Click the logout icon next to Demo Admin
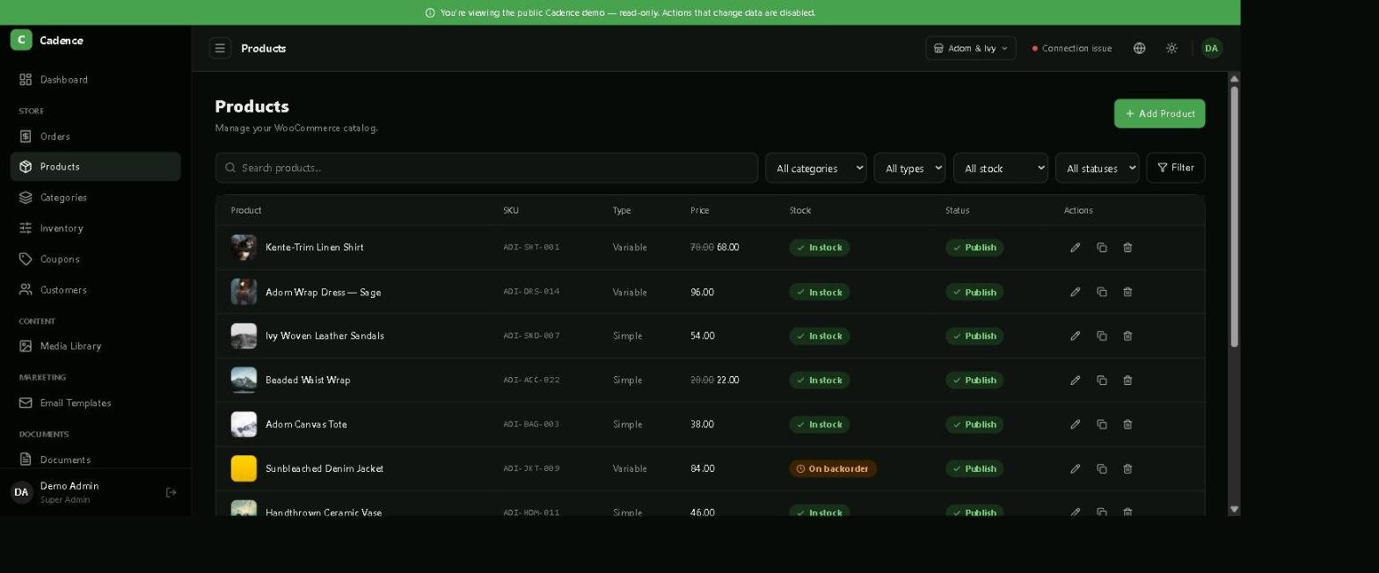 (x=171, y=492)
